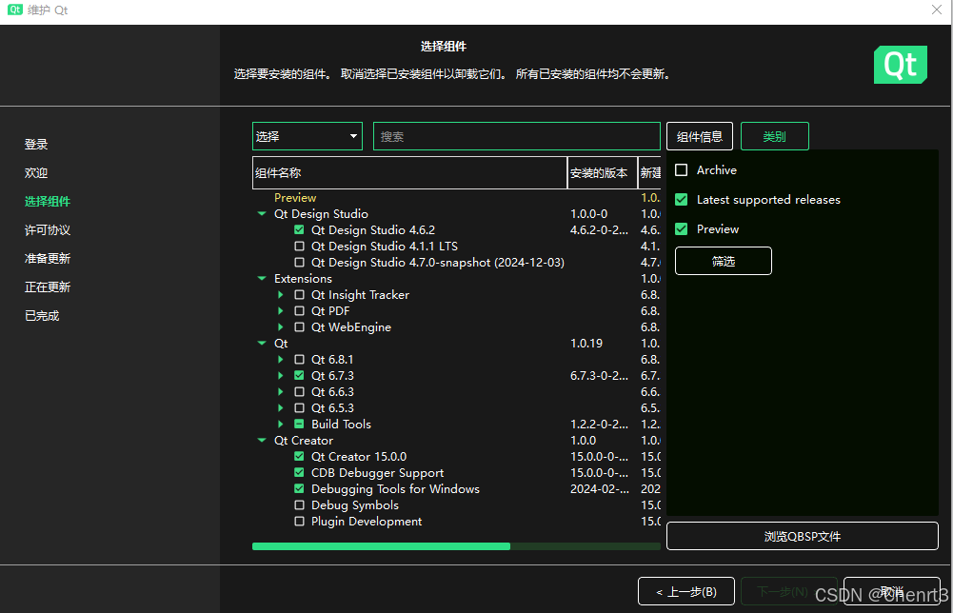Check the Debug Symbols component

coord(300,504)
